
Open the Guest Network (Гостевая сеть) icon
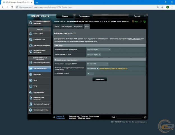[x=31, y=40]
